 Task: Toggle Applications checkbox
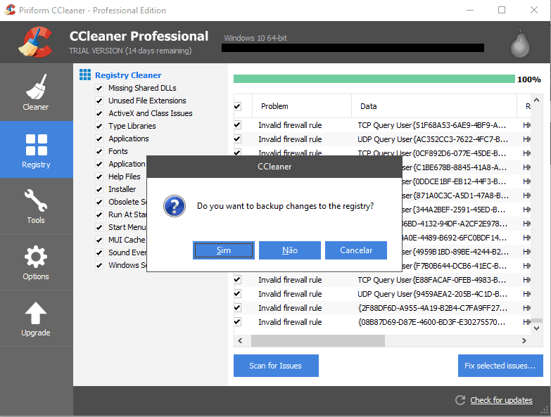pyautogui.click(x=99, y=139)
